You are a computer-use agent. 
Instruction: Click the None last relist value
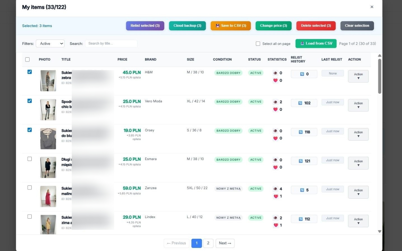[x=333, y=73]
